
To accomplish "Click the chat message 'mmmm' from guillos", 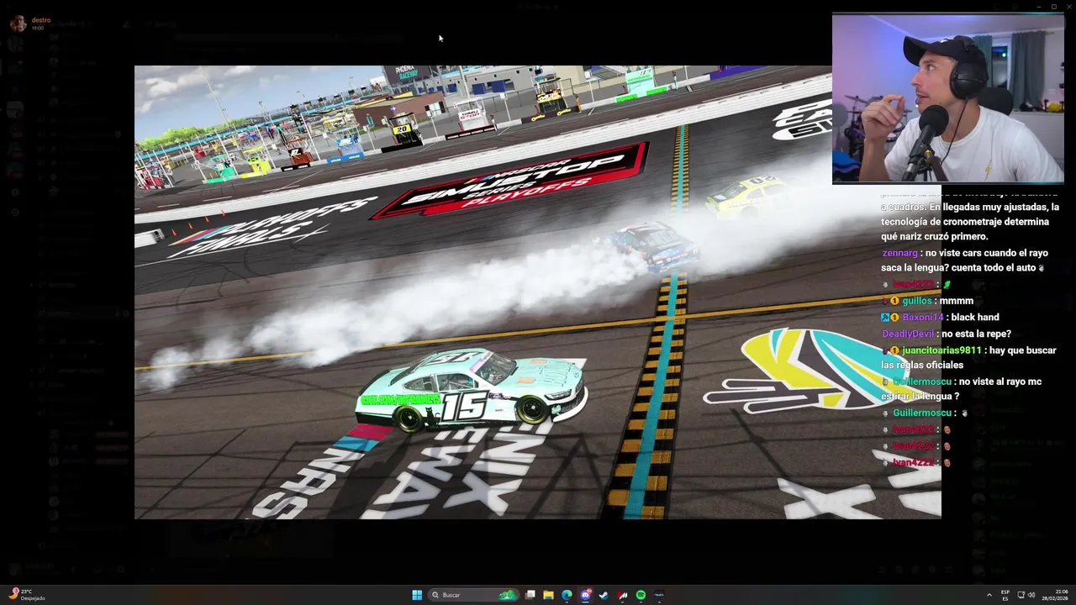I will tap(957, 301).
